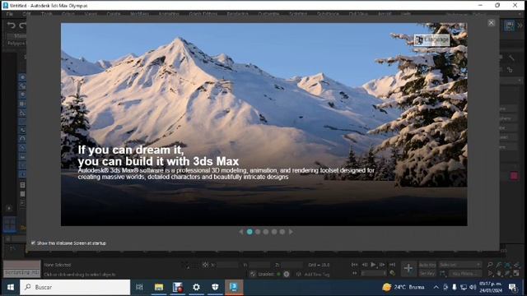The height and width of the screenshot is (296, 527).
Task: Click the 3ds Max taskbar icon
Action: tap(234, 287)
